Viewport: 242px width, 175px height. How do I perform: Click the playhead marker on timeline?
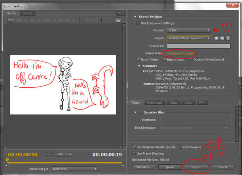7,160
